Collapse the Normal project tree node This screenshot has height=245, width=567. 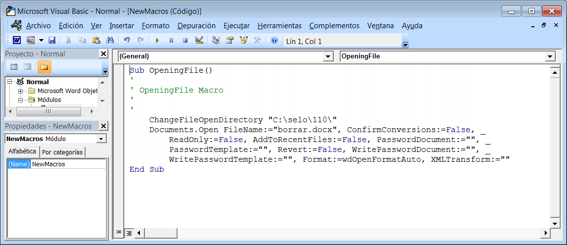9,82
